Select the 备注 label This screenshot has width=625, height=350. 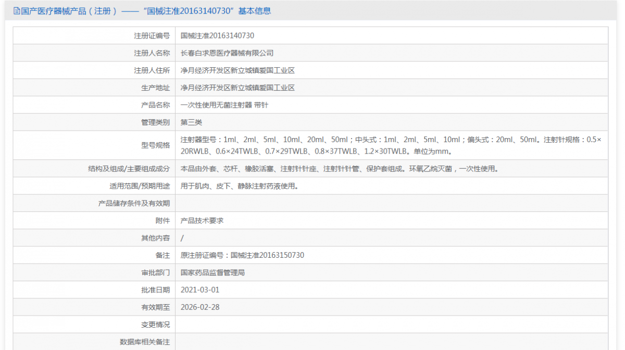click(x=163, y=255)
